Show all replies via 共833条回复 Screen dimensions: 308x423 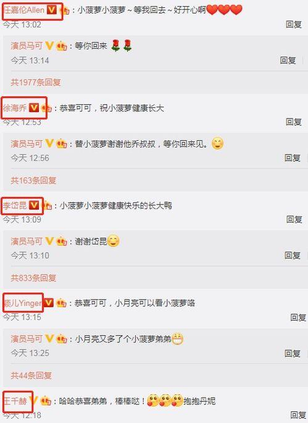[33, 278]
